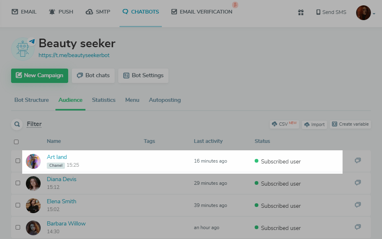
Task: Click the gift box icon
Action: (x=301, y=12)
